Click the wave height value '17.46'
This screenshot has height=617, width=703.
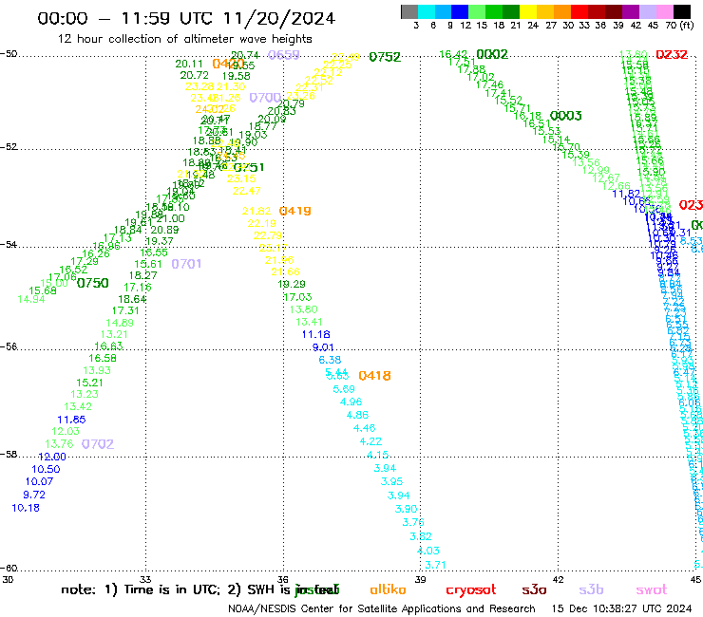pos(489,85)
